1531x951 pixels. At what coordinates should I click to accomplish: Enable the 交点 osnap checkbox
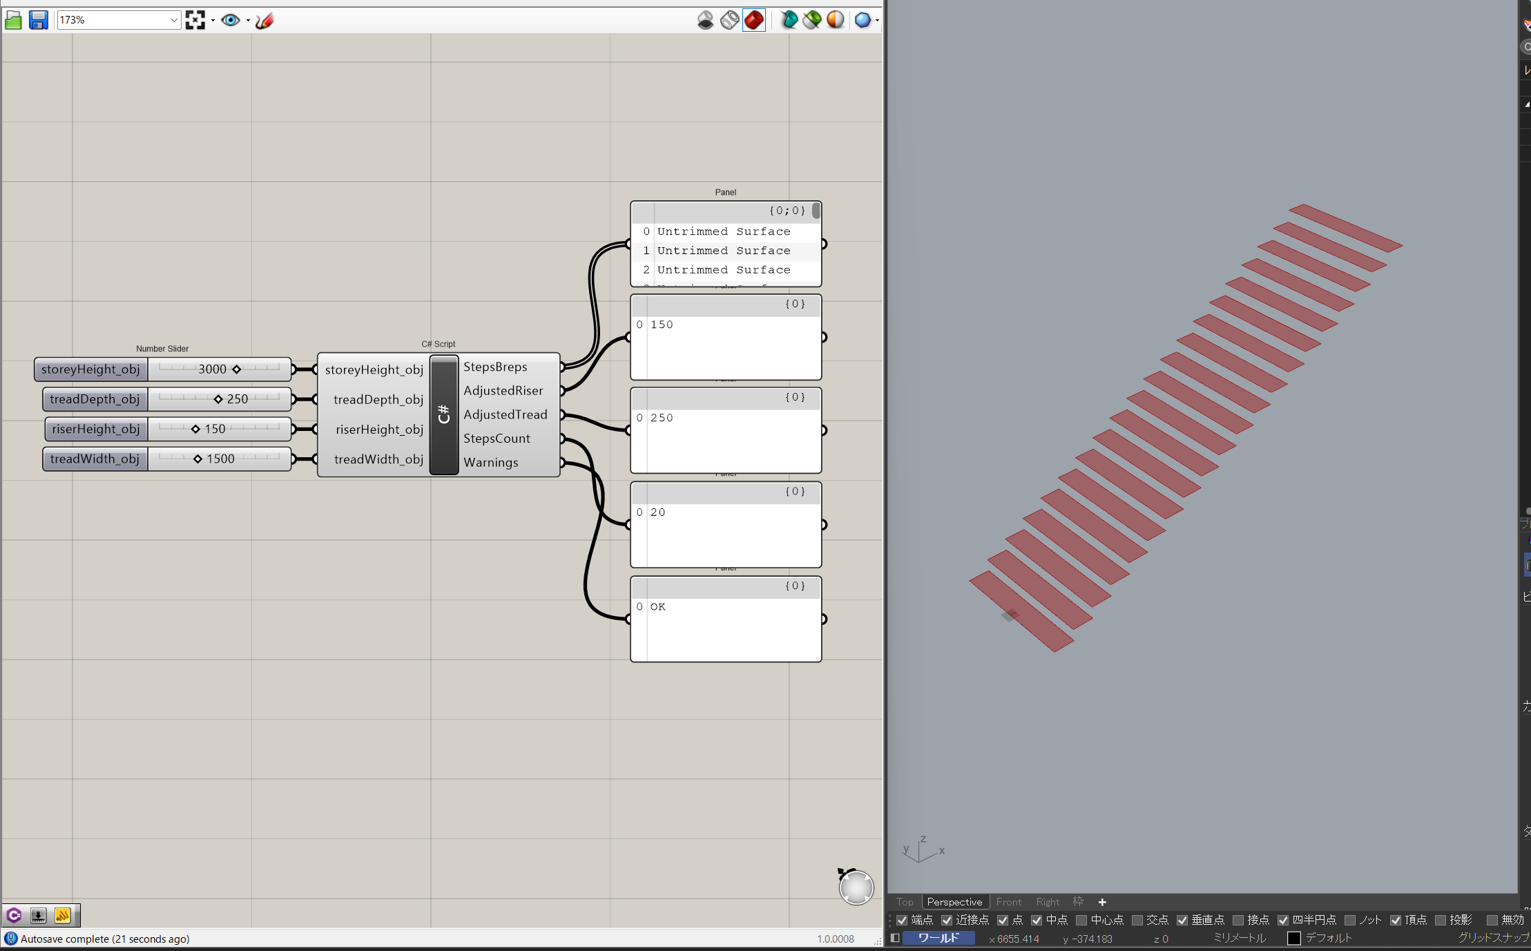pos(1137,920)
